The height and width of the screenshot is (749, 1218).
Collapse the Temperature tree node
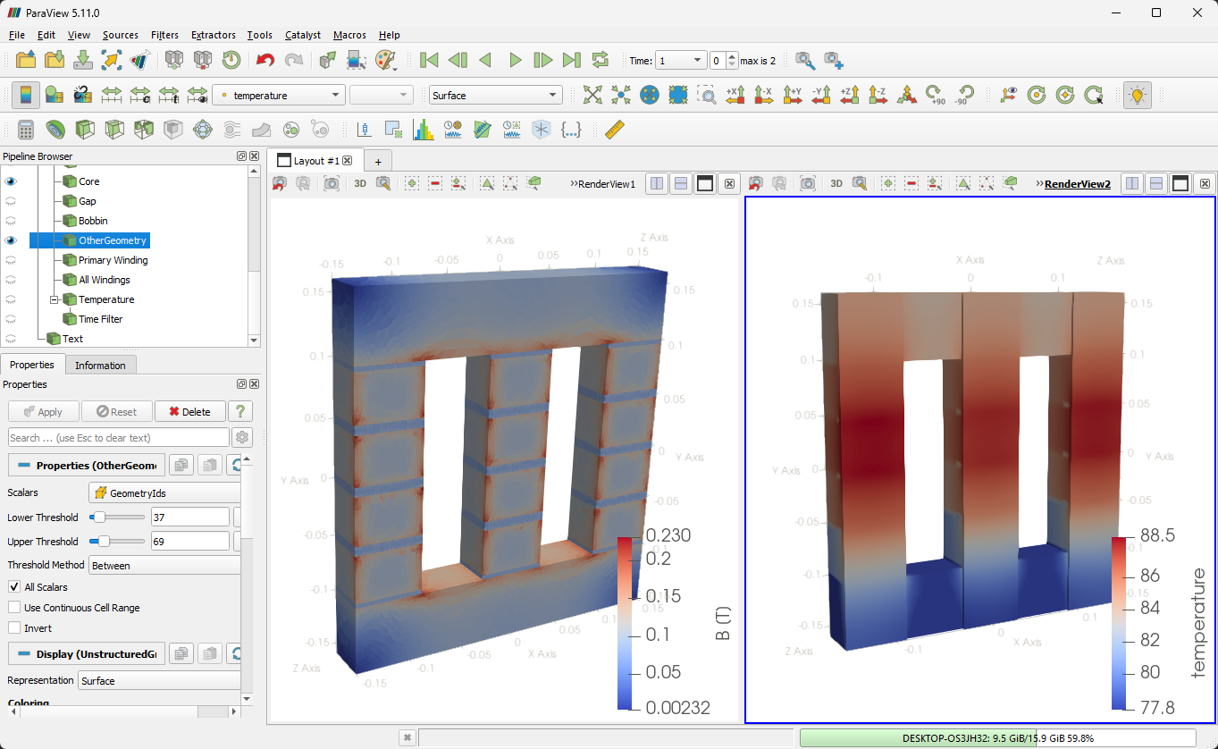click(x=54, y=299)
